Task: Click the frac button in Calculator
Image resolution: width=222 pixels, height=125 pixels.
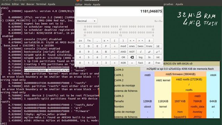Action: (158, 63)
